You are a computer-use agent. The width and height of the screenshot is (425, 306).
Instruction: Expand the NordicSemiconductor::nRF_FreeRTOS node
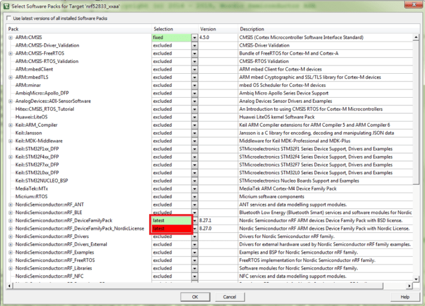(x=10, y=261)
